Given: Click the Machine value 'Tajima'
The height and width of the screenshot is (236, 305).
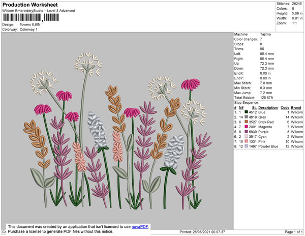Looking at the screenshot, I should (x=265, y=34).
